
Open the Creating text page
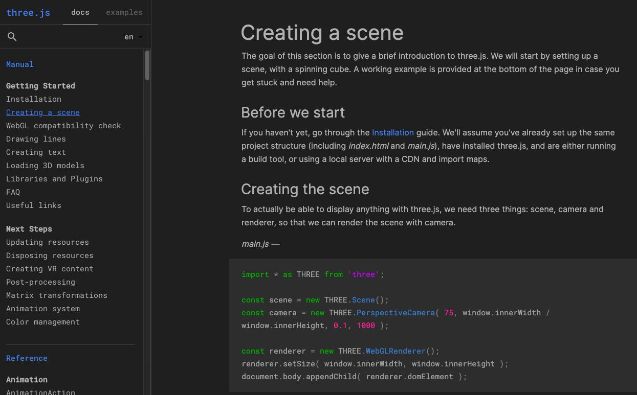tap(36, 152)
